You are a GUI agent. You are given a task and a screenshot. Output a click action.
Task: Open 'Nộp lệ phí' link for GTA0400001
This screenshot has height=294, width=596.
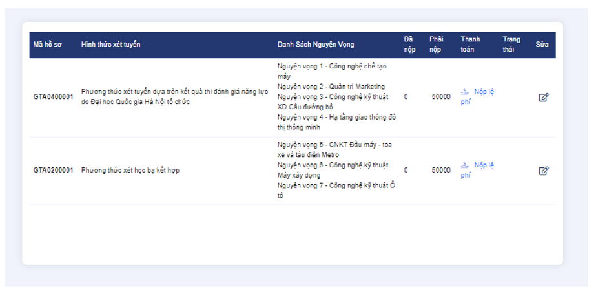coord(483,92)
